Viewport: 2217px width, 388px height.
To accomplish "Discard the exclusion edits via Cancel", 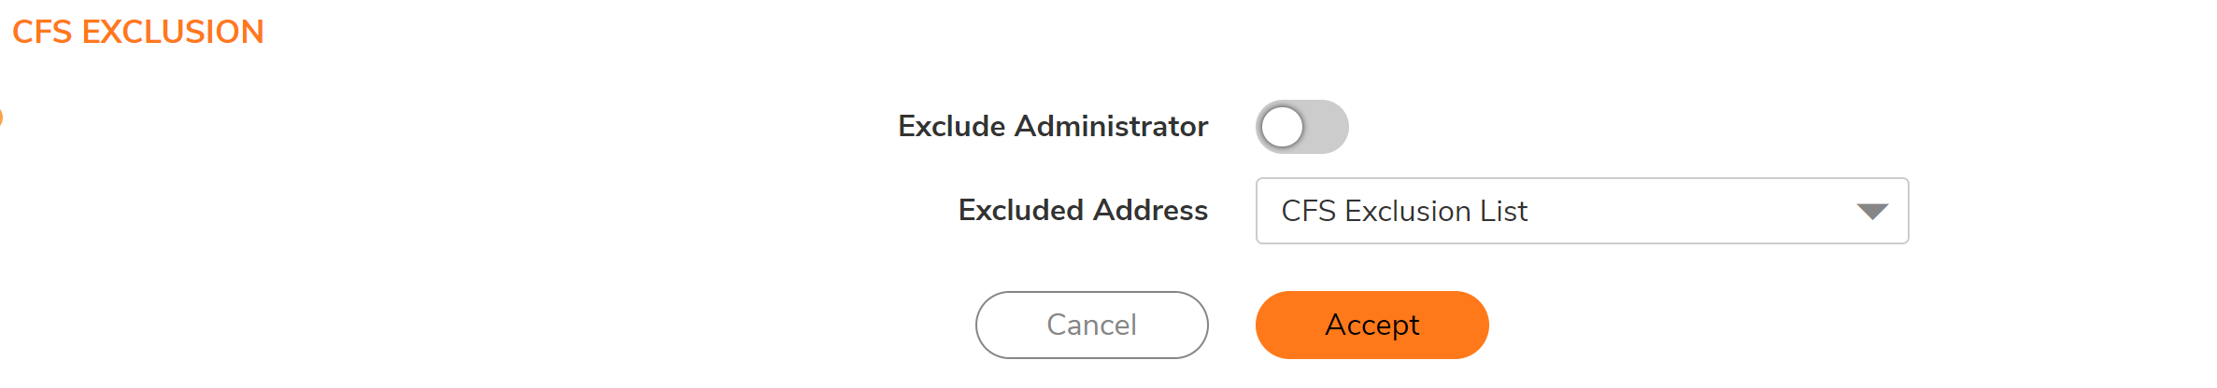I will [x=1091, y=325].
